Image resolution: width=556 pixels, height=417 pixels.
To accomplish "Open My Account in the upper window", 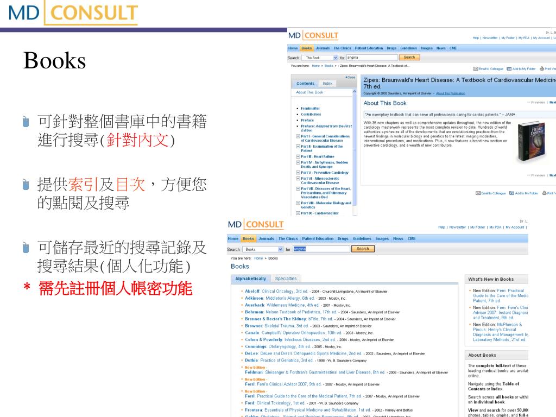I will point(541,38).
